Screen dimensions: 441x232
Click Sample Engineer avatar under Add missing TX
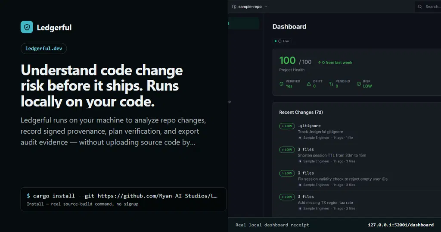[300, 209]
